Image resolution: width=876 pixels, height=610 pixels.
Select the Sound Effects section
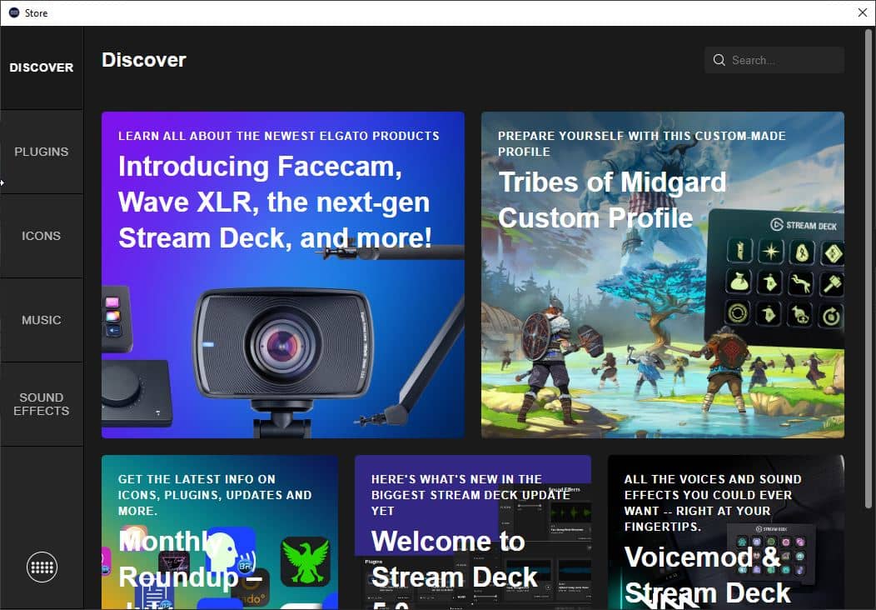click(x=42, y=404)
